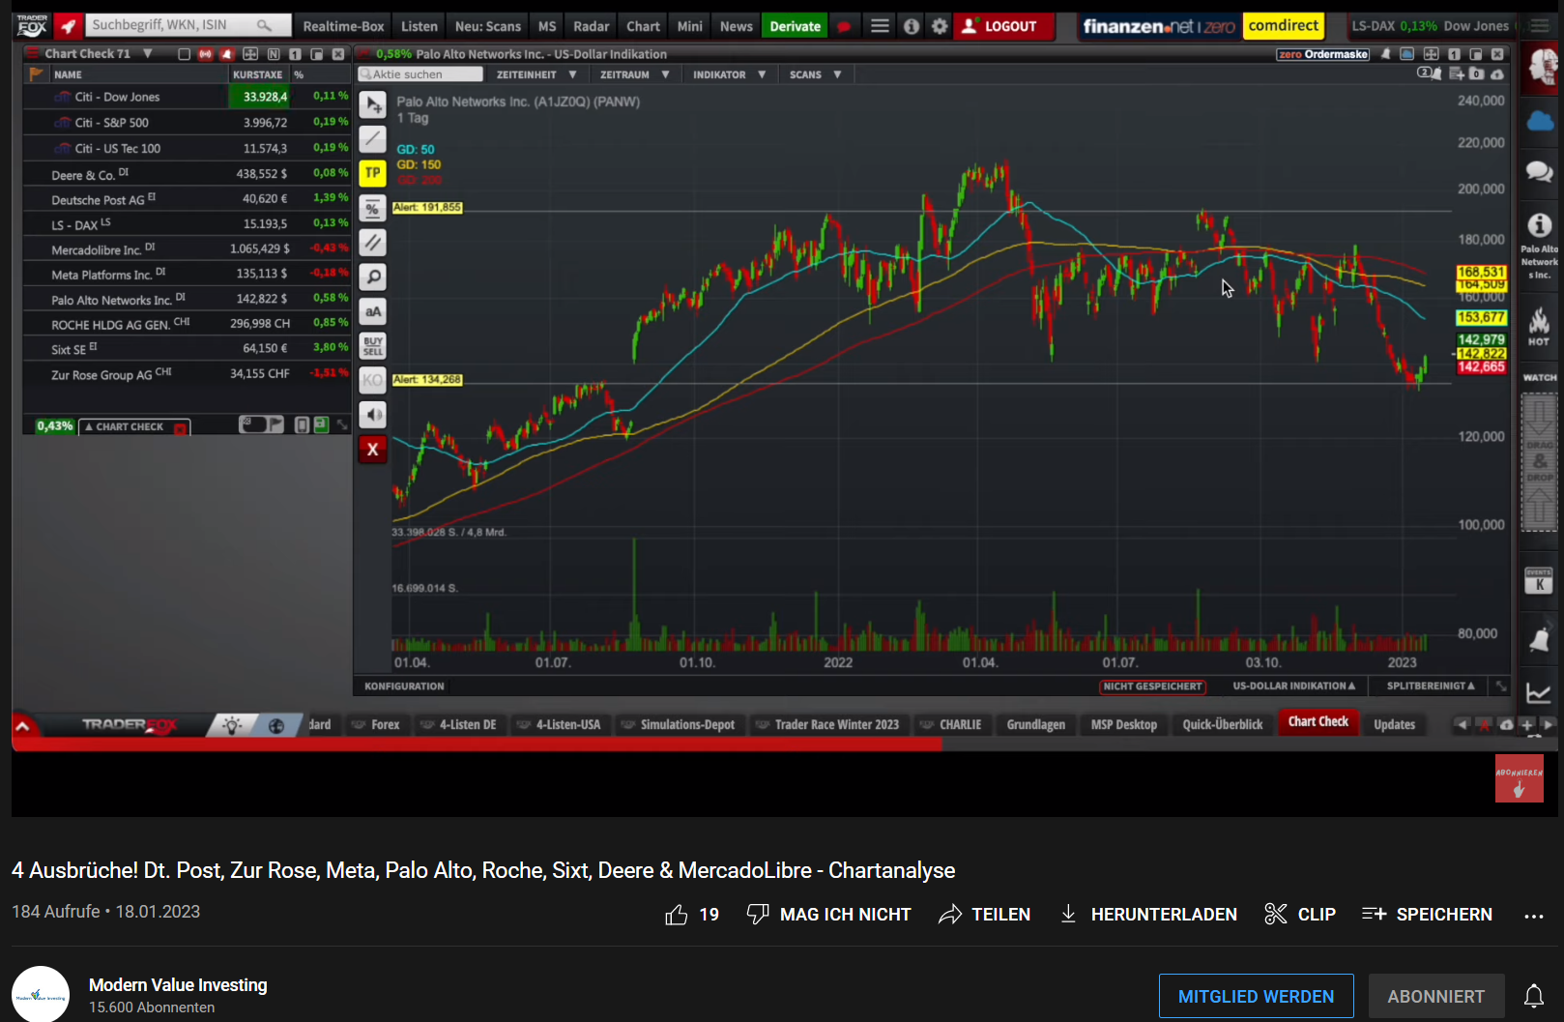The image size is (1564, 1022).
Task: Click the folder icon with 0 badge
Action: coord(1476,73)
